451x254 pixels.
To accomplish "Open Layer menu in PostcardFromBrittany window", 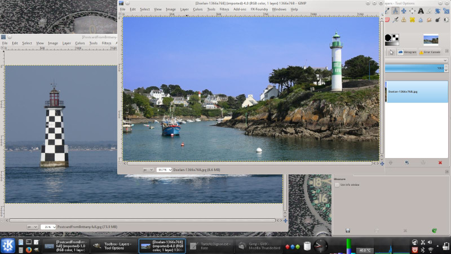I will (67, 43).
